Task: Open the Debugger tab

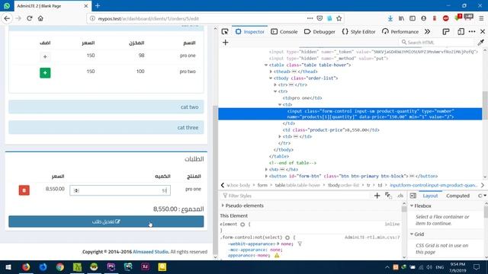Action: click(x=319, y=32)
